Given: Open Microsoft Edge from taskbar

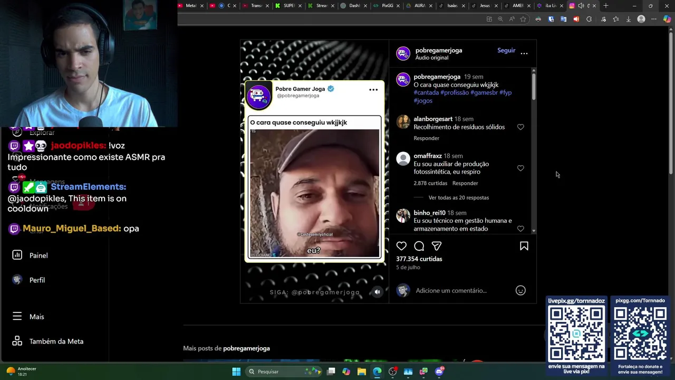Looking at the screenshot, I should pos(377,372).
